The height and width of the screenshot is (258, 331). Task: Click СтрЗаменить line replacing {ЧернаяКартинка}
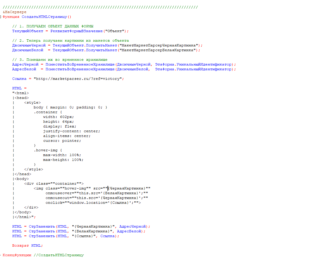click(81, 226)
